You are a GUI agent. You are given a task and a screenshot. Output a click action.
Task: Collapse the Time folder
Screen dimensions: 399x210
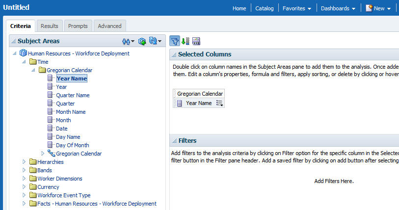coord(24,62)
